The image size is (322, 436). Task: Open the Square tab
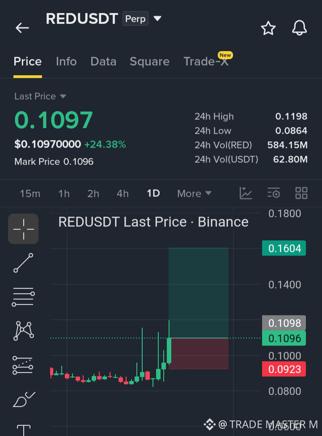click(x=149, y=61)
